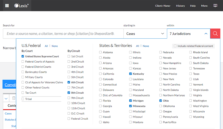Image resolution: width=223 pixels, height=129 pixels.
Task: Open the More menu
Action: pos(204,6)
